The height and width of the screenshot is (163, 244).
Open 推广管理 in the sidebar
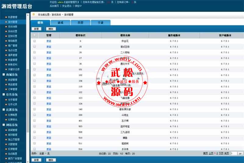13,46
